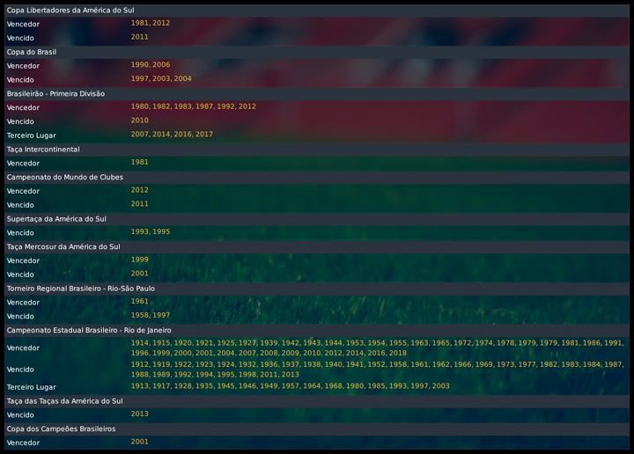Screen dimensions: 634x454
Task: Select 2007 in Brasileirão Terceiro Lugar row
Action: (139, 135)
